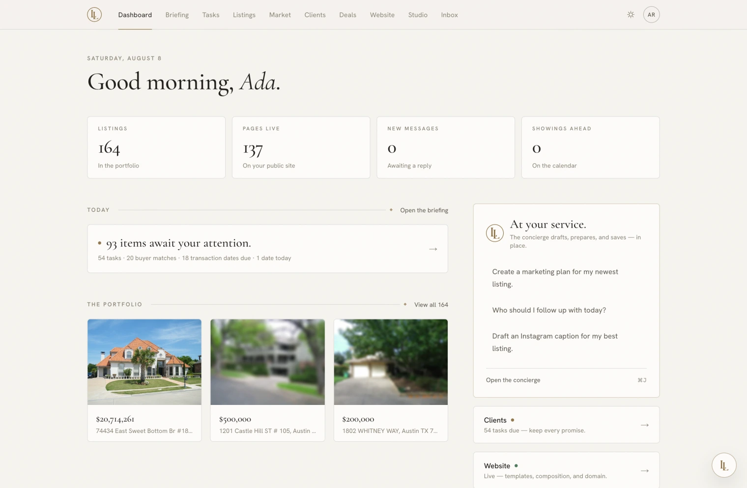Click View all 164 link
This screenshot has height=488, width=747.
click(x=431, y=305)
